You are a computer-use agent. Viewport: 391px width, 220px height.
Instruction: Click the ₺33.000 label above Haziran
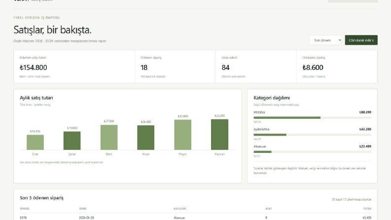(x=220, y=116)
